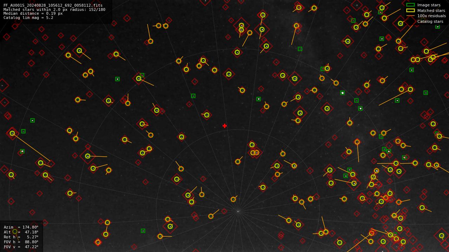Click the orange 100x residuals legend line

click(410, 16)
